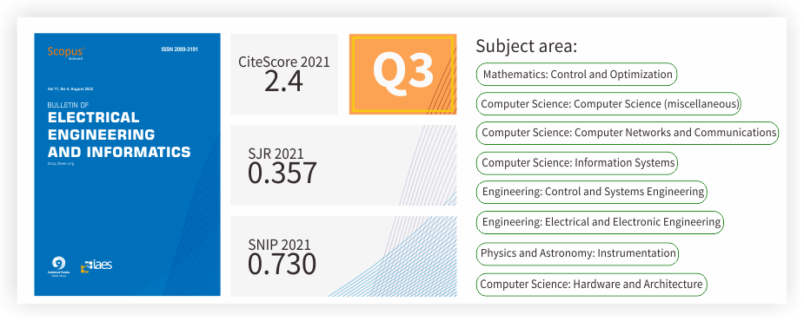This screenshot has height=321, width=804.
Task: Click the CiteScore 2021 2.4 tile
Action: tap(284, 75)
